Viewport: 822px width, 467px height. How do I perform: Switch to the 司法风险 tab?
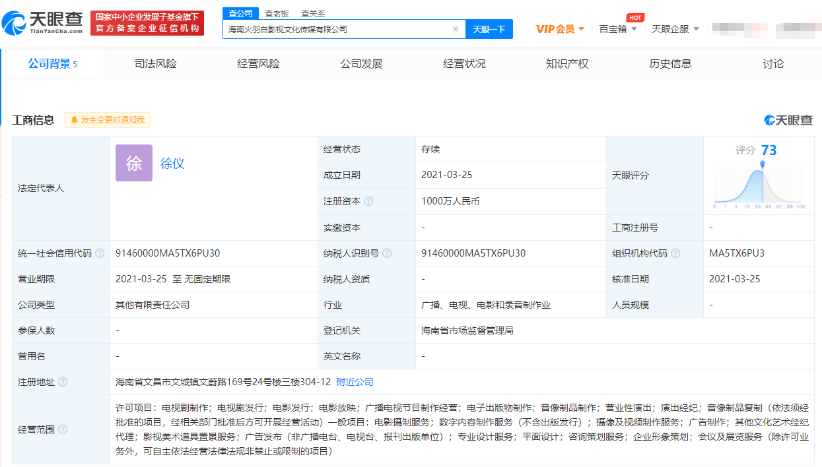155,64
